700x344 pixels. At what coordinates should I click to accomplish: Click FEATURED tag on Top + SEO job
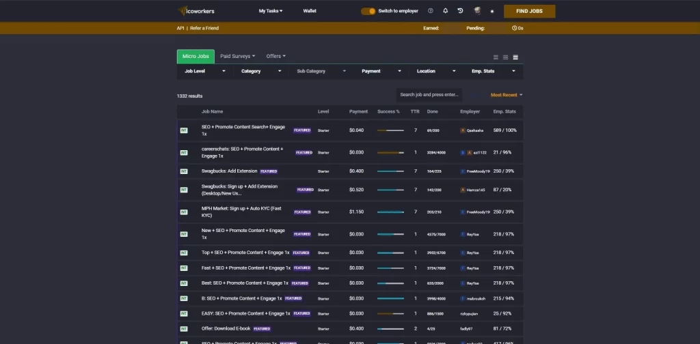click(x=301, y=253)
